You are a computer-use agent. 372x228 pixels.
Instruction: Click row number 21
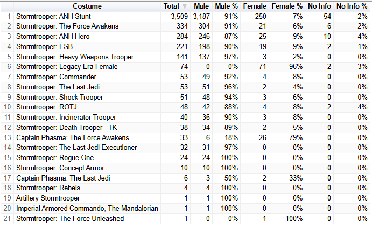tap(8, 218)
